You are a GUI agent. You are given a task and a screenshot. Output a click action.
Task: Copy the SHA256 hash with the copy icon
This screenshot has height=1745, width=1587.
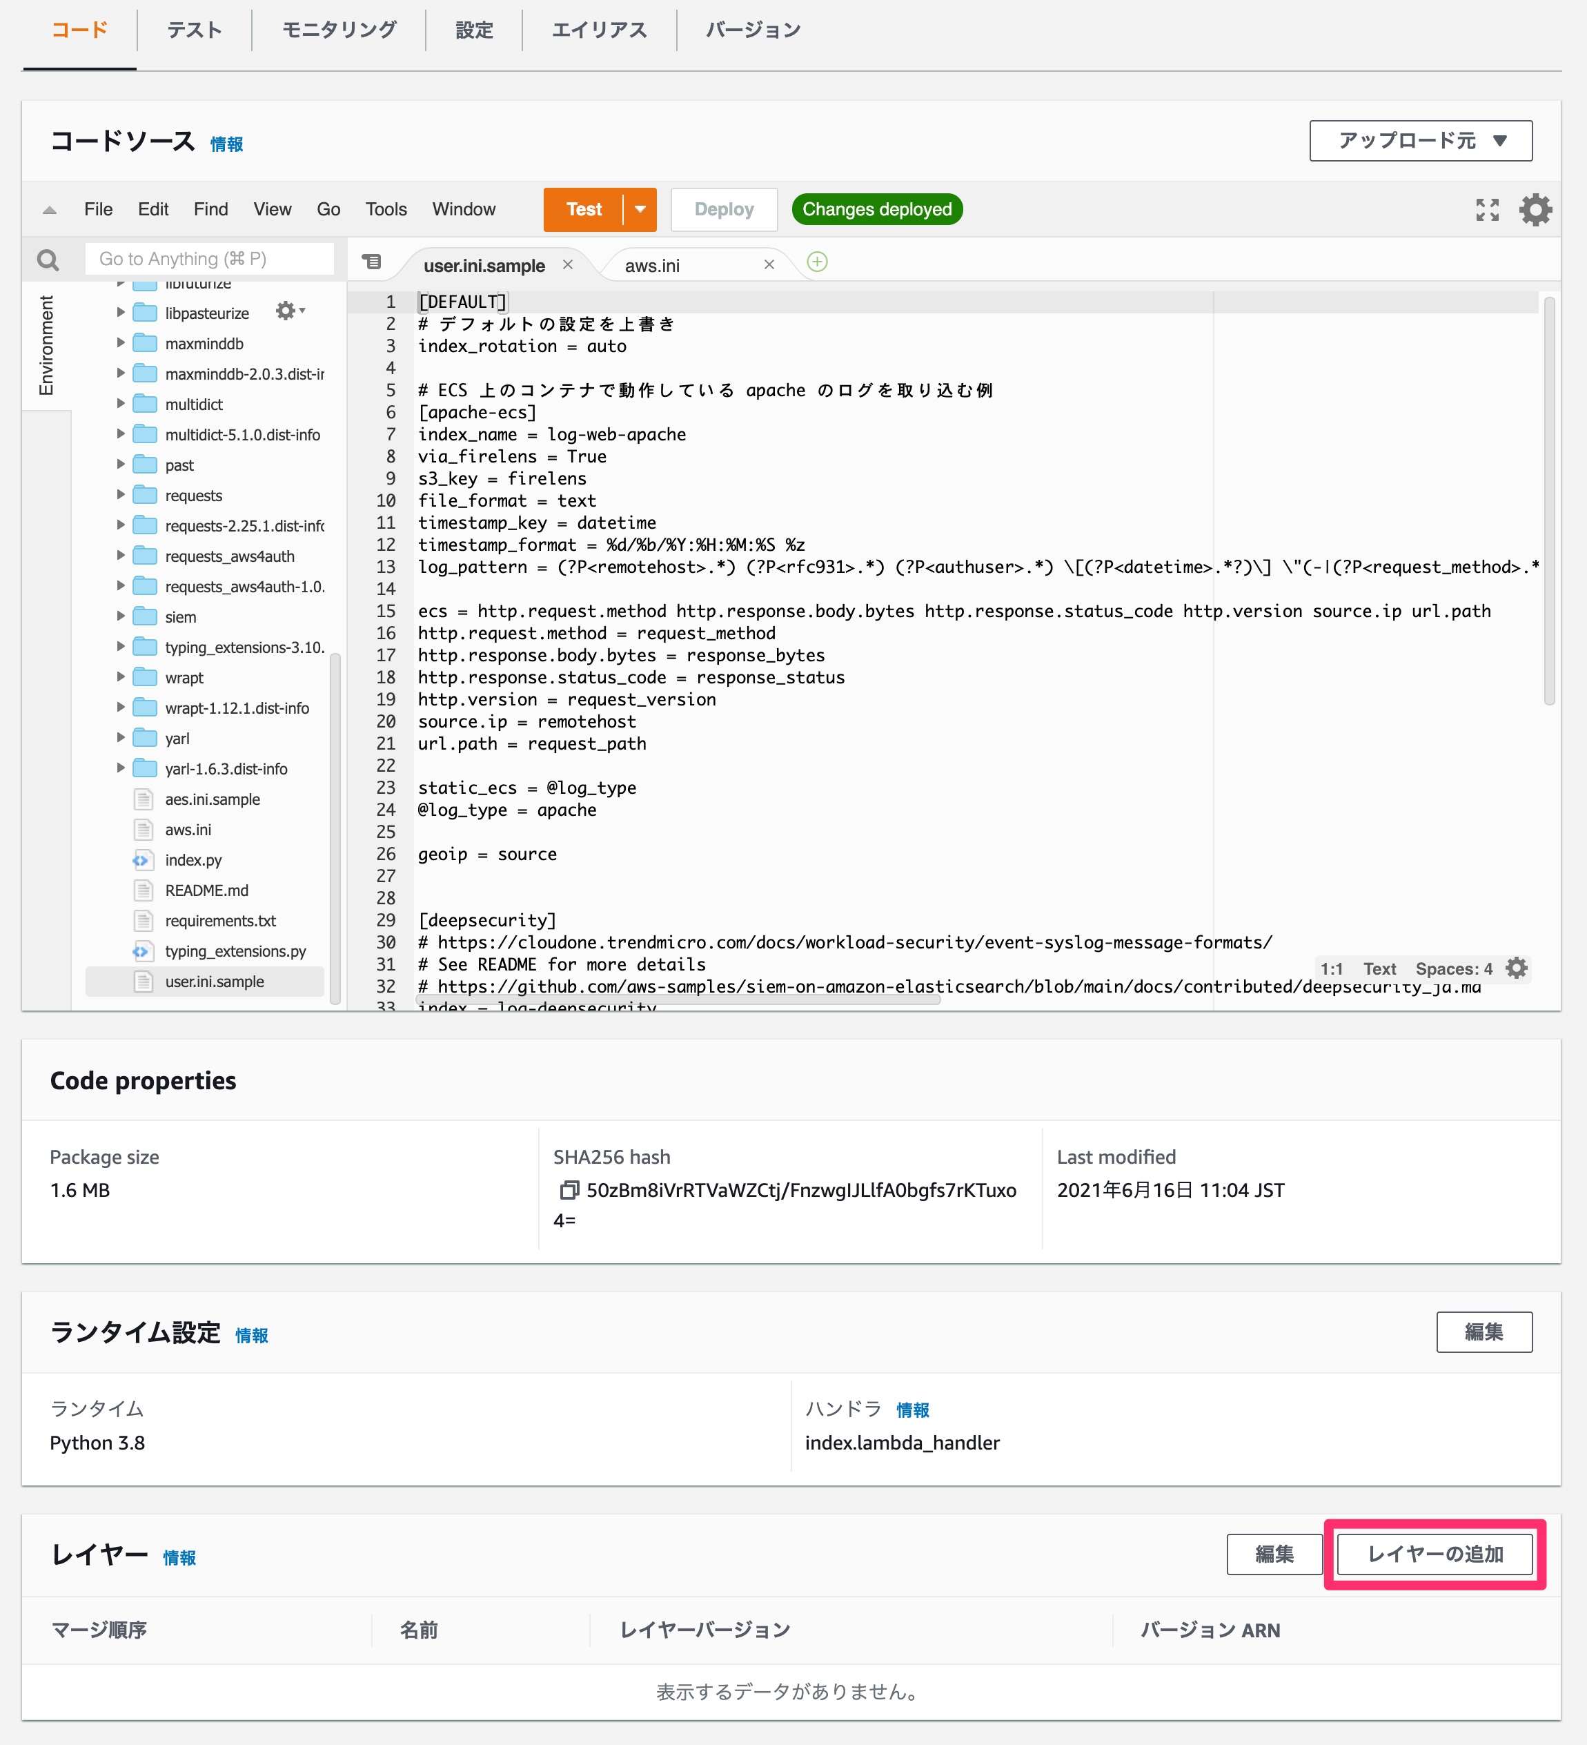tap(569, 1191)
